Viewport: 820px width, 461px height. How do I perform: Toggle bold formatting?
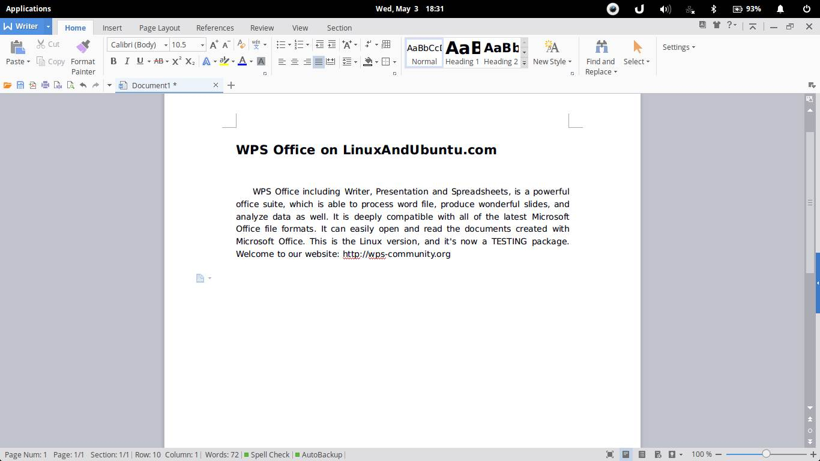click(x=113, y=61)
